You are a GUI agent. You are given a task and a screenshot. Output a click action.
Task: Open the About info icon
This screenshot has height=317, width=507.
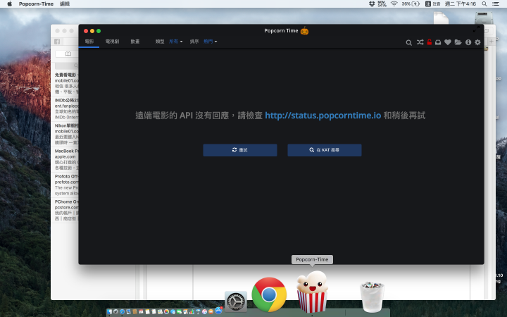point(468,42)
